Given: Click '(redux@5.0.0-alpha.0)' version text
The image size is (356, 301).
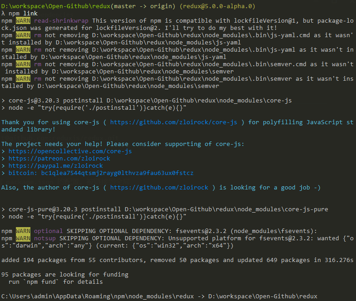Looking at the screenshot, I should coord(218,6).
